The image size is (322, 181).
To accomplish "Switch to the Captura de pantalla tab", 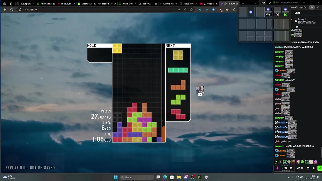I will click(x=168, y=4).
